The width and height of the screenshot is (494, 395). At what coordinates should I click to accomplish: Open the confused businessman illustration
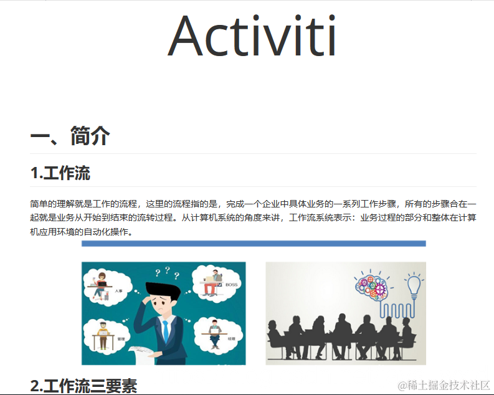163,313
